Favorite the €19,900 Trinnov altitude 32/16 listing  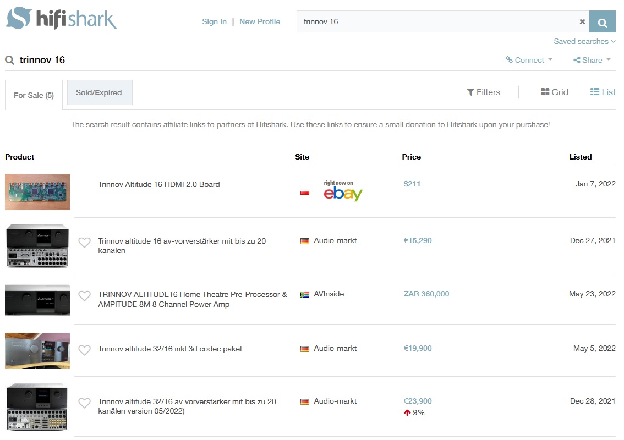(84, 350)
